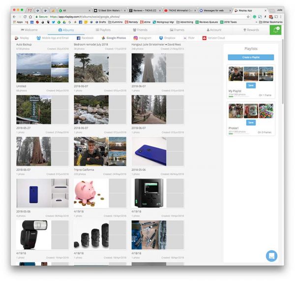Open the Advertising bookmark folder
295x281 pixels.
coord(185,22)
